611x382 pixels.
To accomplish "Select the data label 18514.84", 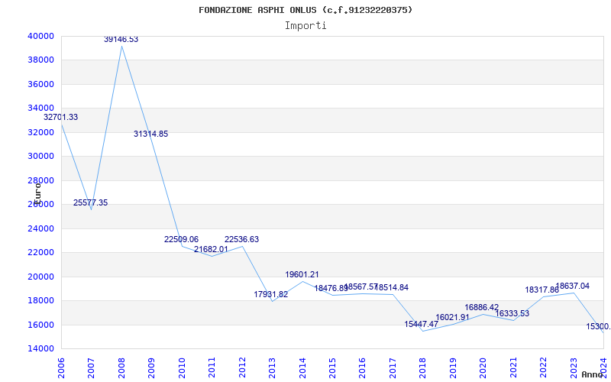I will pos(392,288).
